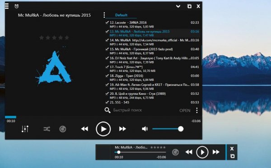Viewport: 271px width, 168px height.
Task: Select track 21. 551 - 545
Action: (x=119, y=102)
